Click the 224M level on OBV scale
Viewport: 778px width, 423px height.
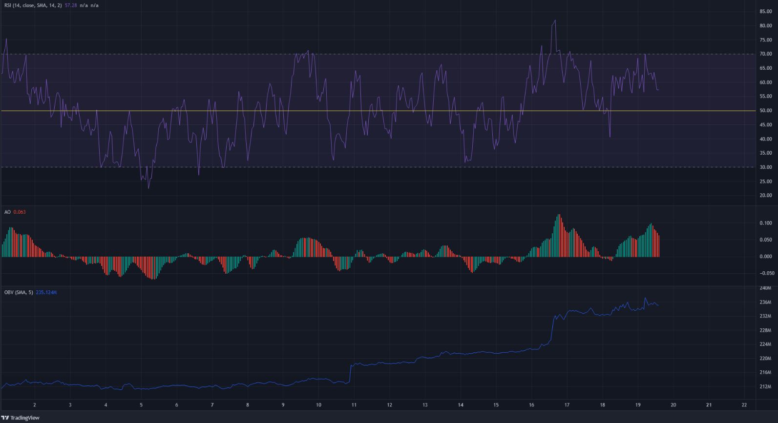pyautogui.click(x=766, y=344)
